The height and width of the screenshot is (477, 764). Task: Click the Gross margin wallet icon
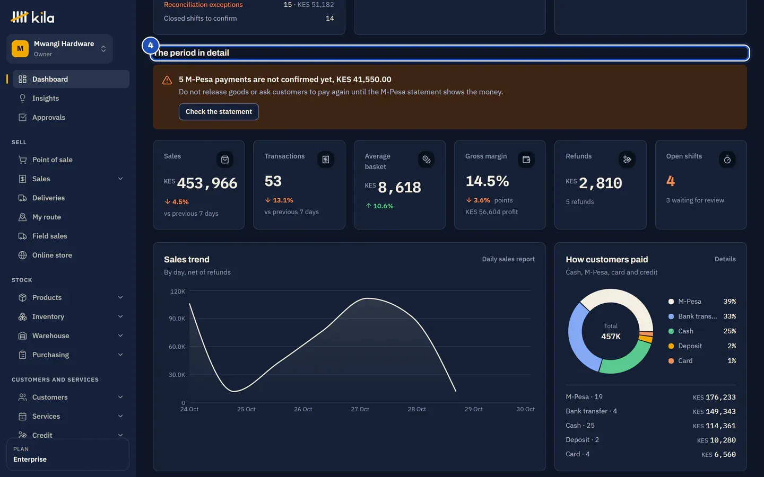point(526,160)
